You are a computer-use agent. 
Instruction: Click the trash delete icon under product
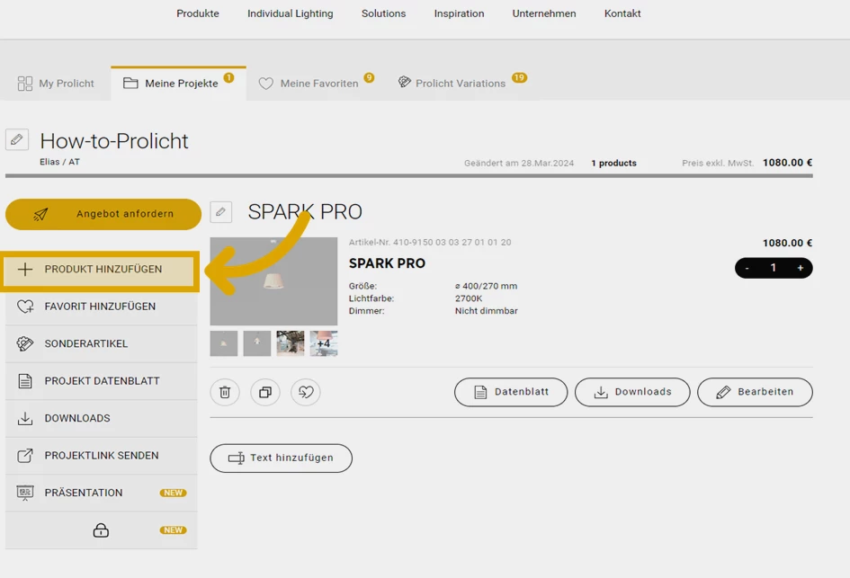[x=225, y=392]
